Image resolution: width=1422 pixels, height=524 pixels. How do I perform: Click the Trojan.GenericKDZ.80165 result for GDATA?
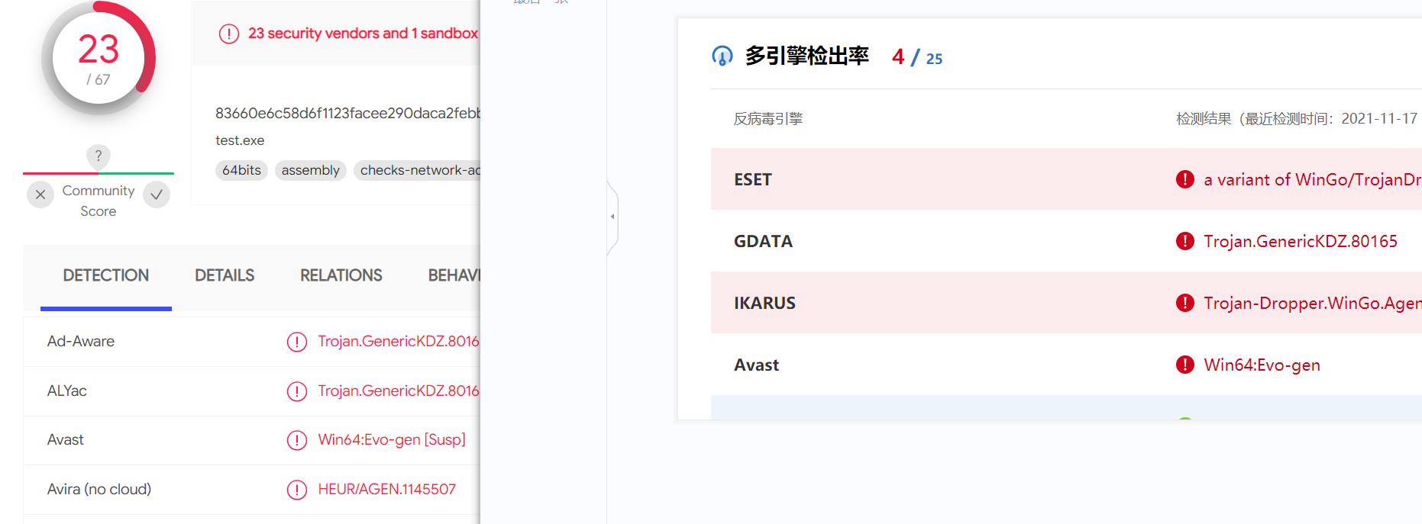pos(1301,241)
